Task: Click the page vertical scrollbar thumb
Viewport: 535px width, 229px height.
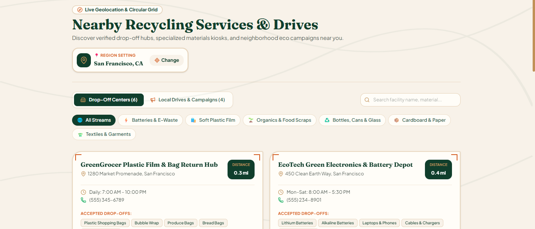Action: (533, 36)
